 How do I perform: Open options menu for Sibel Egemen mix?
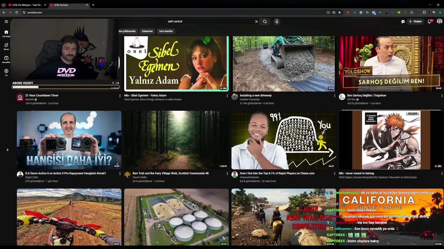click(x=227, y=96)
